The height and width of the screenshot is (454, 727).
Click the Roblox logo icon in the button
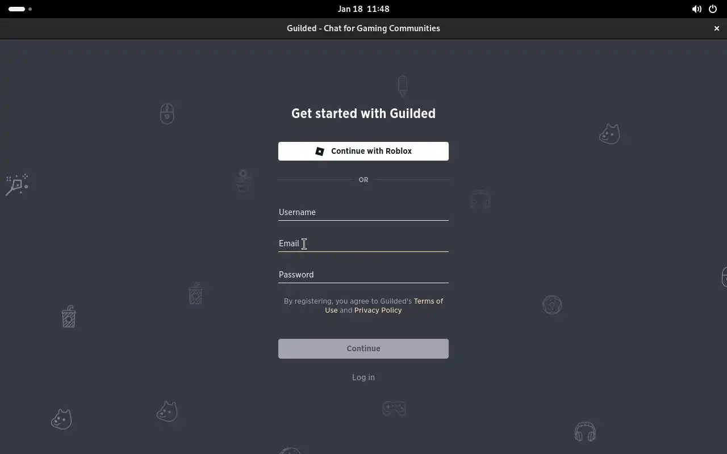click(x=320, y=151)
